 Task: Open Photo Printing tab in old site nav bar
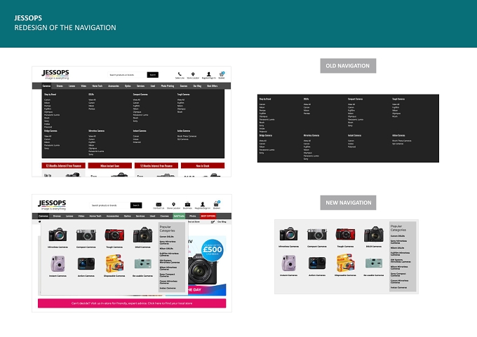168,86
